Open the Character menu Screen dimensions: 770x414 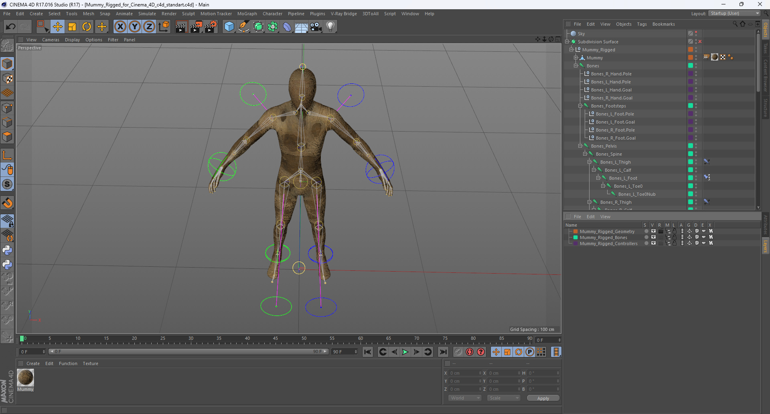(x=272, y=14)
